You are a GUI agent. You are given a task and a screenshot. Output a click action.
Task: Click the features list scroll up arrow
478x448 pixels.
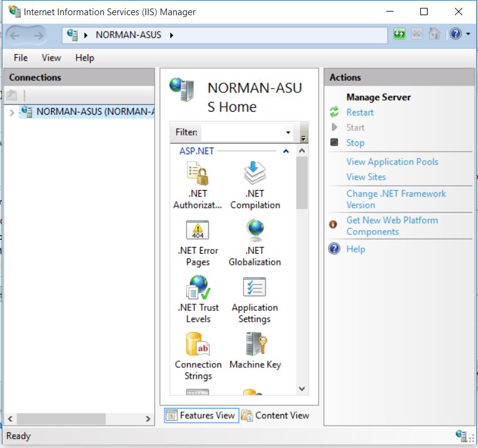302,151
